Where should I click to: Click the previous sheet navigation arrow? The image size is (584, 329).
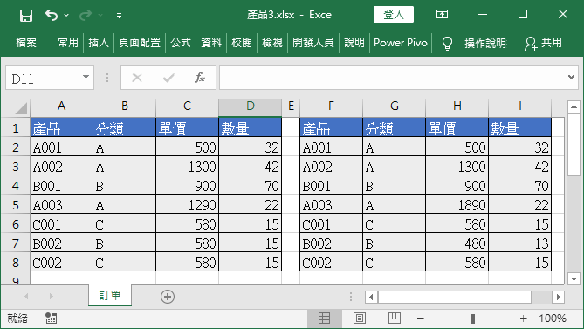click(x=26, y=296)
